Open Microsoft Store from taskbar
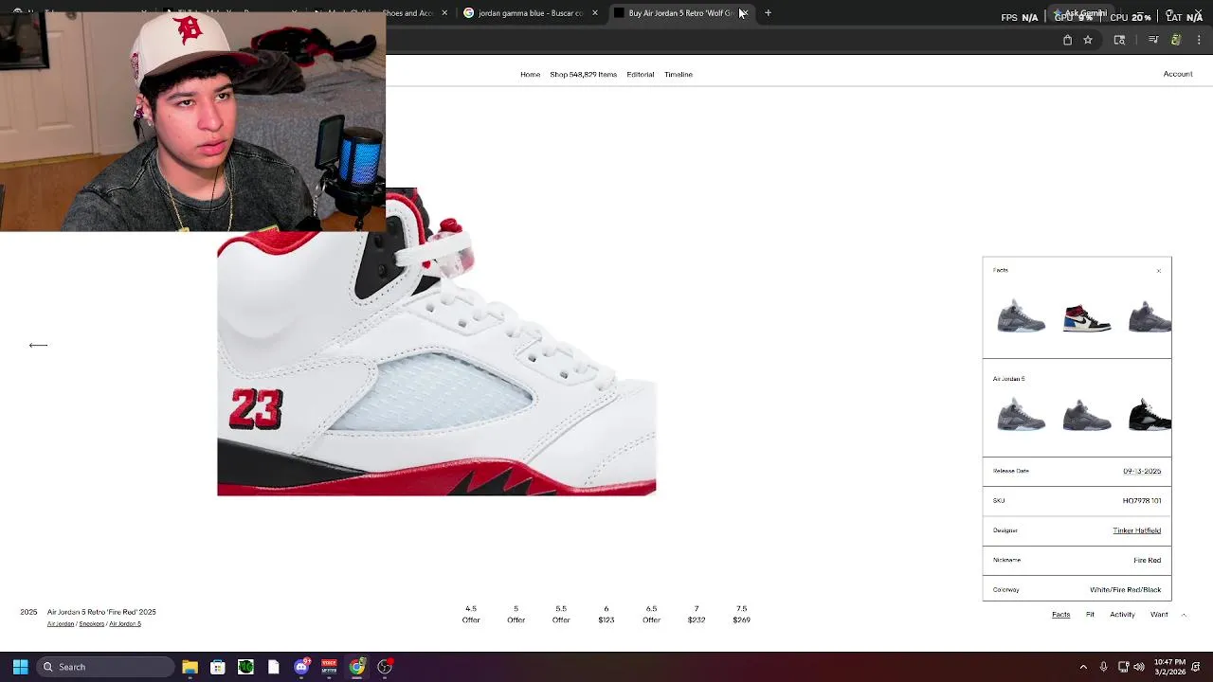The height and width of the screenshot is (682, 1213). pyautogui.click(x=217, y=667)
